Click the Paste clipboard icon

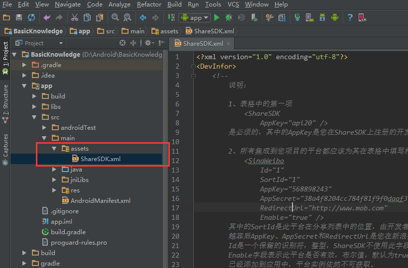(100, 18)
